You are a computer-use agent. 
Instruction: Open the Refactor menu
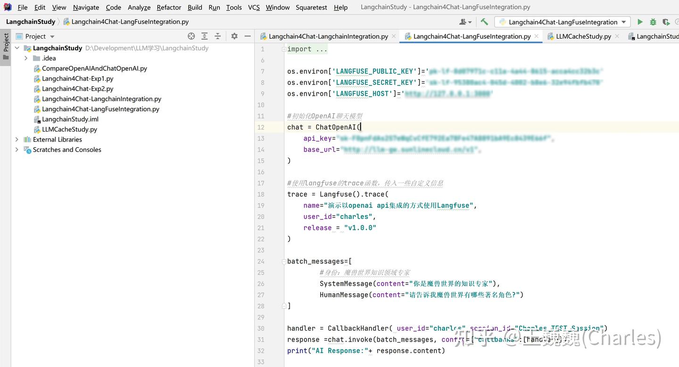(x=169, y=7)
